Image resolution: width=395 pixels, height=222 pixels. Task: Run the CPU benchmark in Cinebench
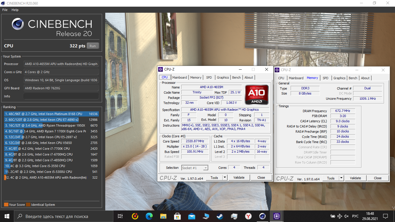pos(93,46)
